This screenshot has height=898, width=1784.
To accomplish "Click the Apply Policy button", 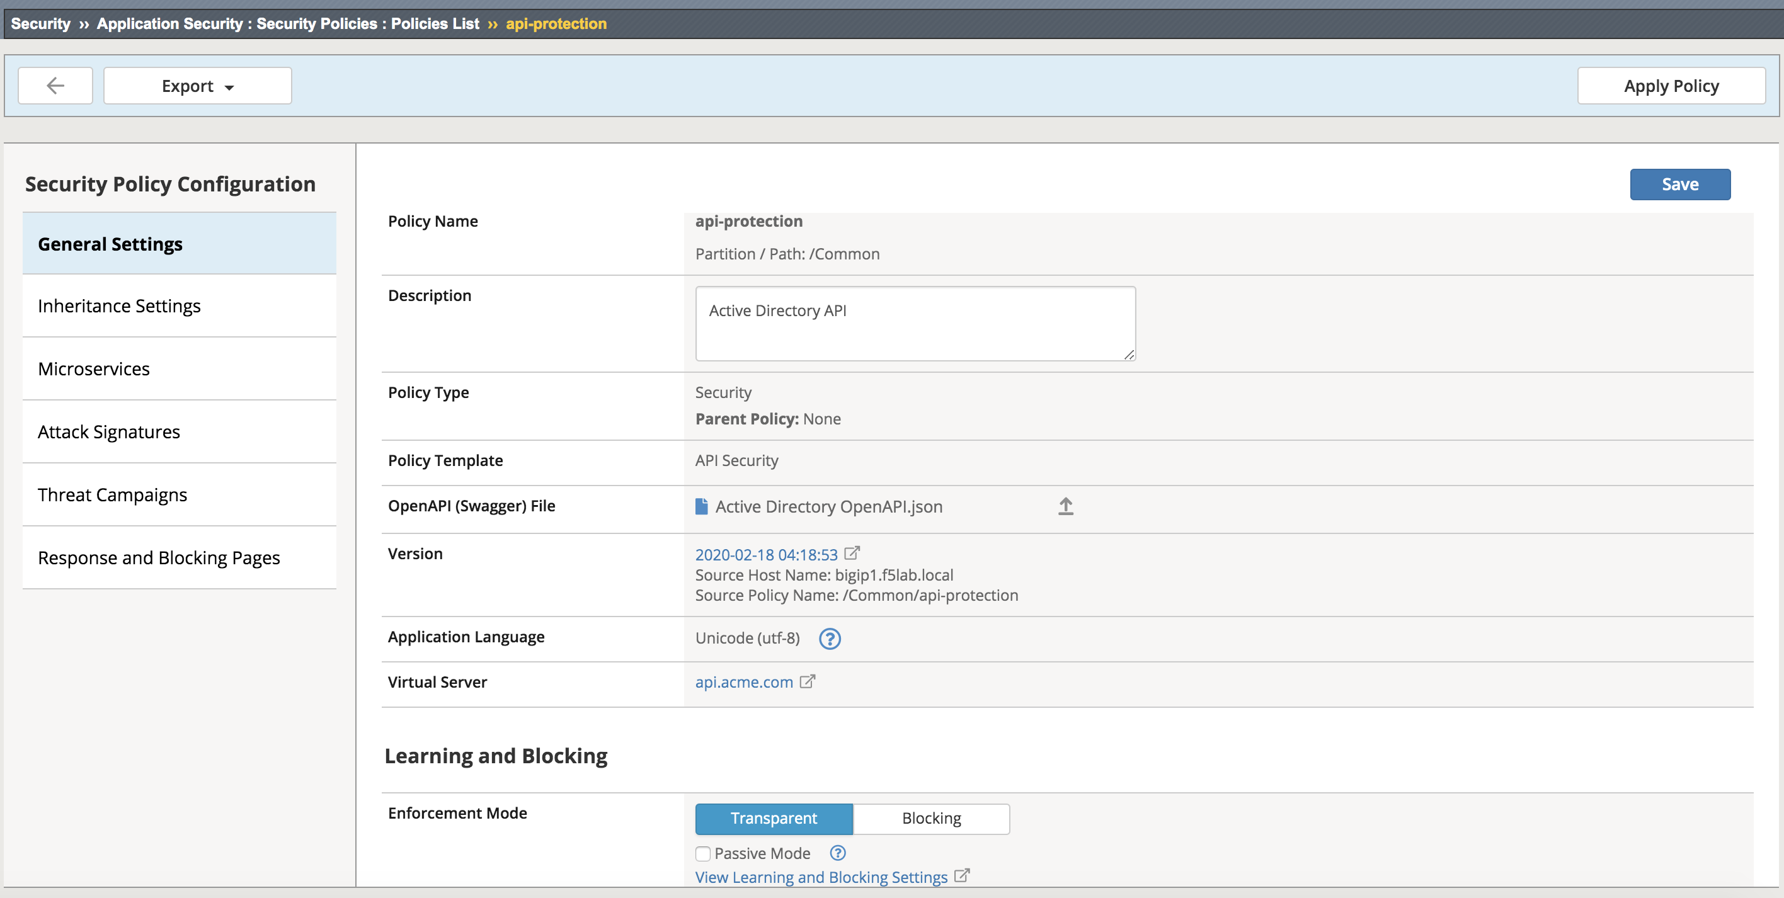I will pos(1671,86).
